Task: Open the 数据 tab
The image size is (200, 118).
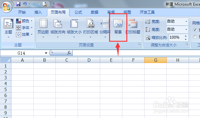Action: [x=95, y=12]
